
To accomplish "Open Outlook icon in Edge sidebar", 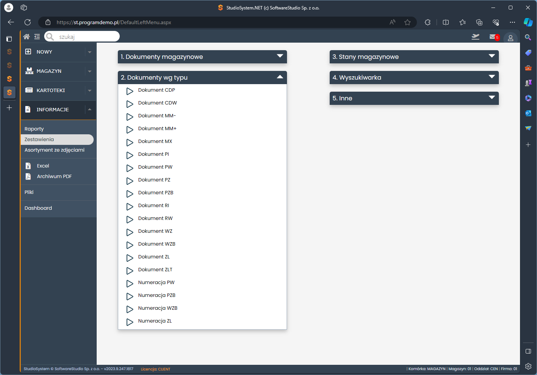I will (528, 113).
